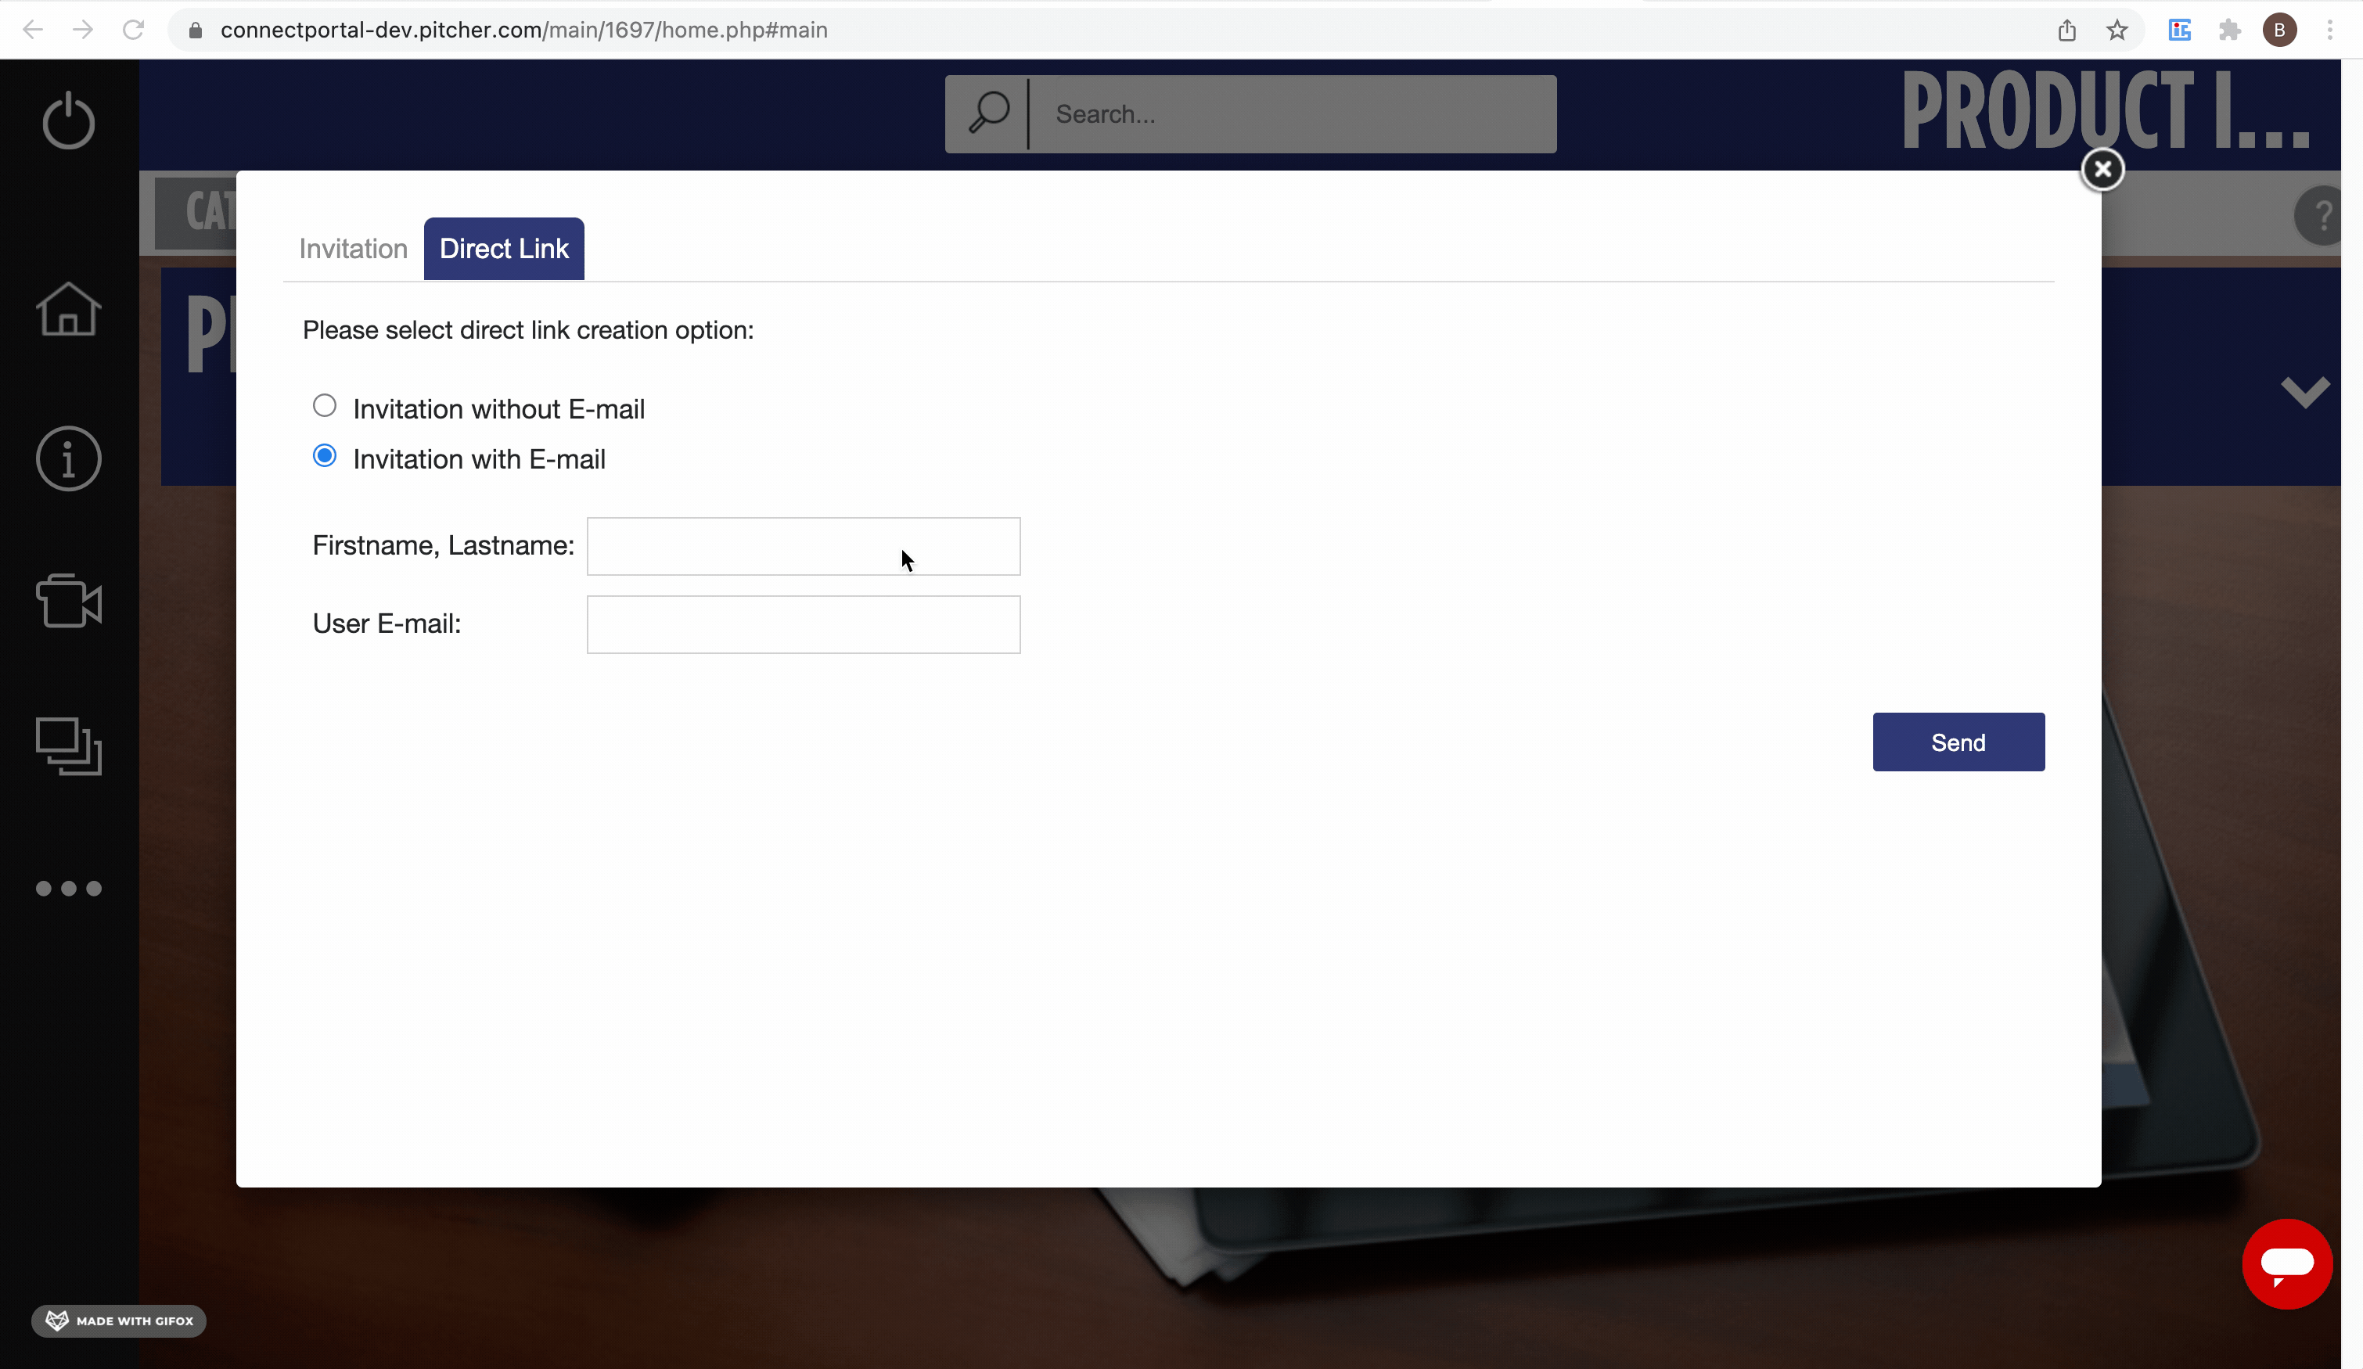Select Invitation without E-mail option
The height and width of the screenshot is (1369, 2363).
click(x=325, y=406)
